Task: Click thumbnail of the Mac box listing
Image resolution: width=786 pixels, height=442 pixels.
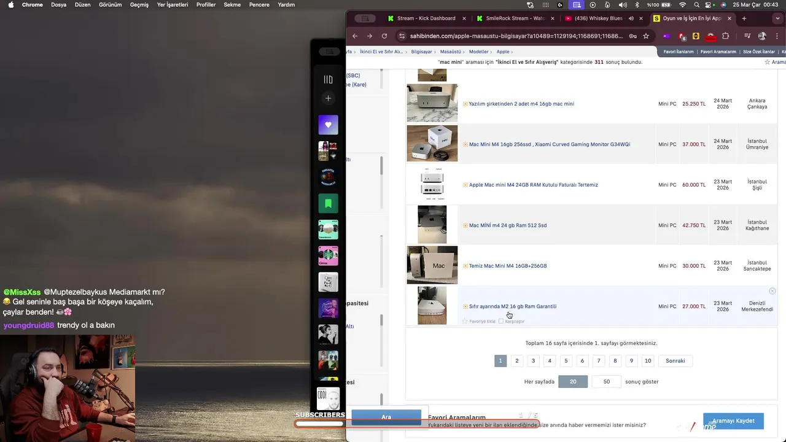Action: coord(432,265)
